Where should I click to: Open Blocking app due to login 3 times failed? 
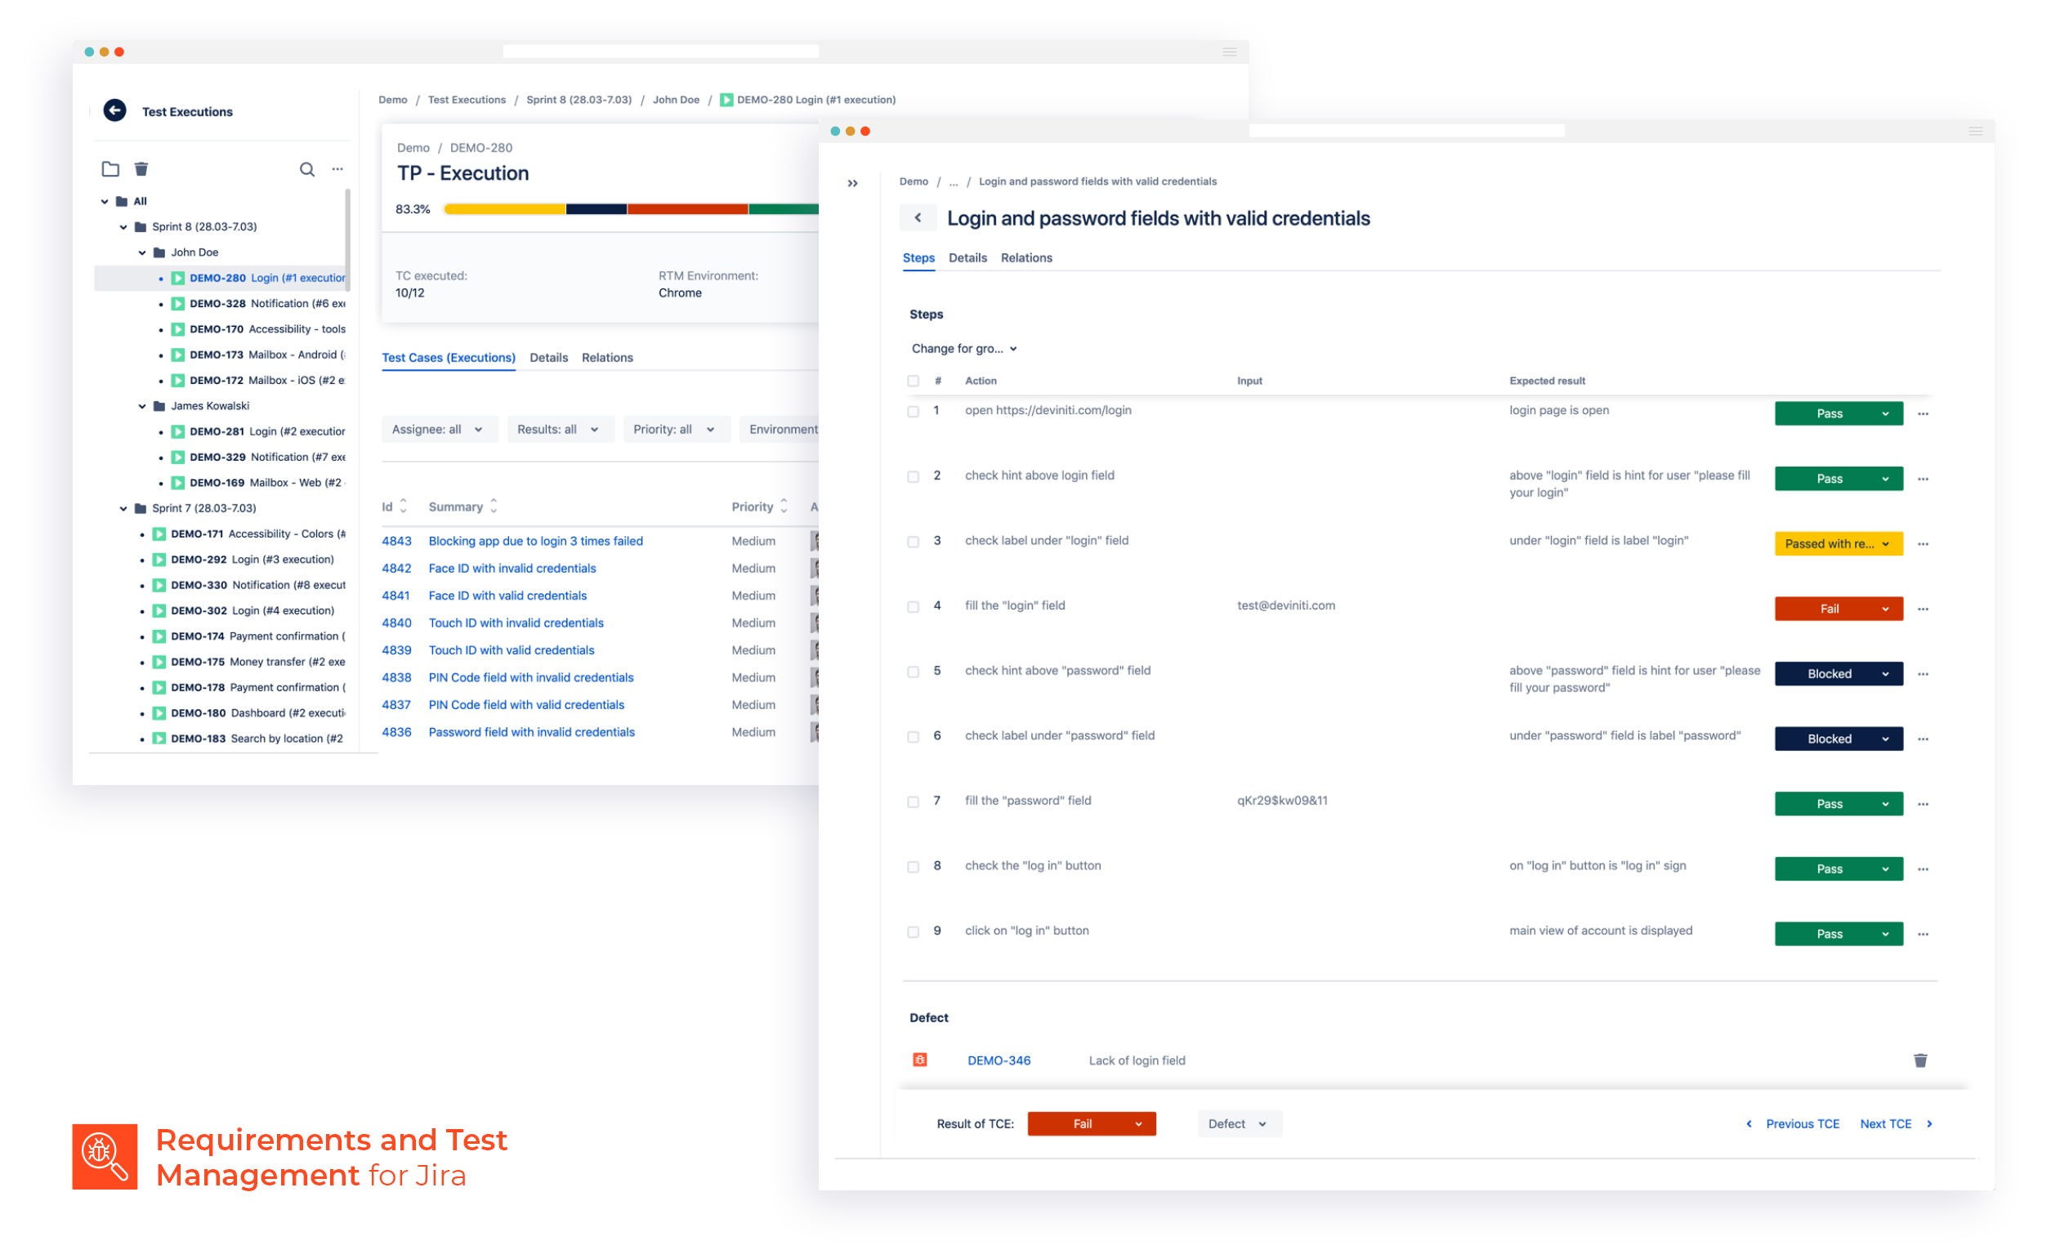(537, 542)
